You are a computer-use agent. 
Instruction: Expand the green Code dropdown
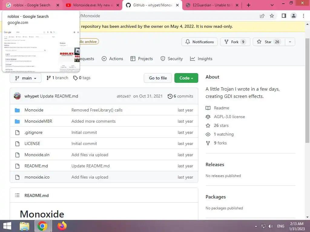(186, 78)
